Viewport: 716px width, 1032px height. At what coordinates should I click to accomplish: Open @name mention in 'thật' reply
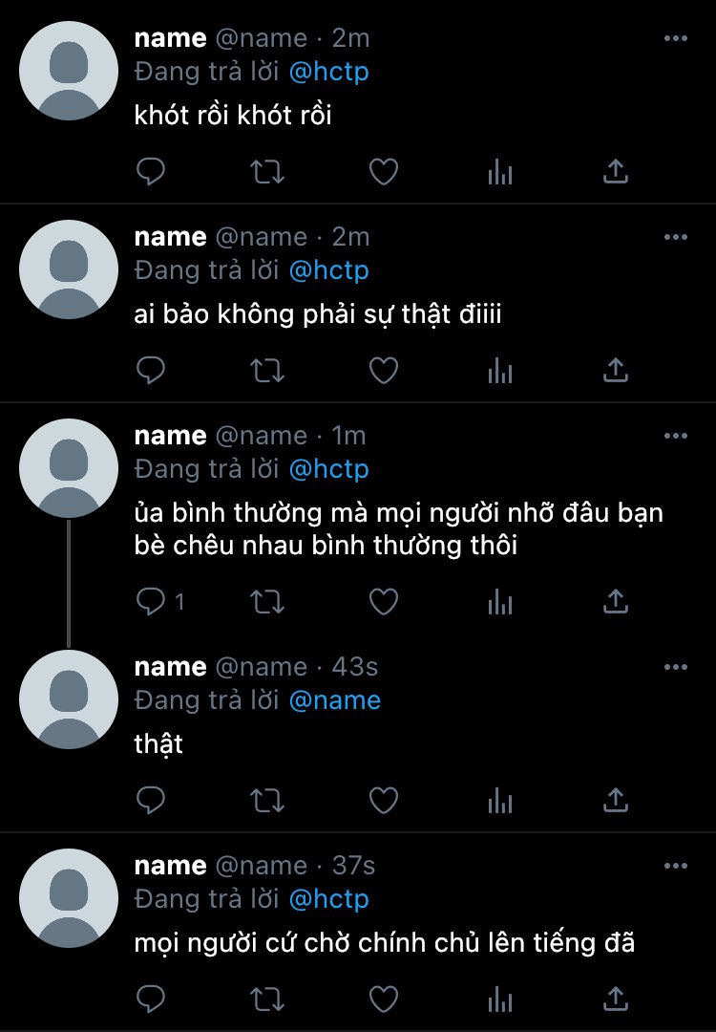(335, 700)
